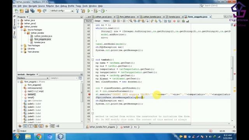Click the Profile Project toolbar icon
The width and height of the screenshot is (249, 140).
pos(103,11)
